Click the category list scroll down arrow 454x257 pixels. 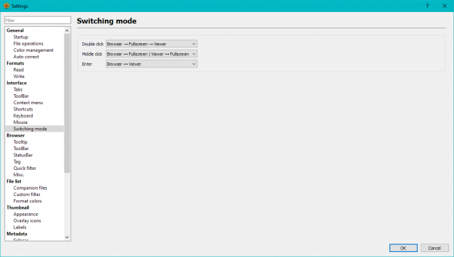pyautogui.click(x=67, y=237)
